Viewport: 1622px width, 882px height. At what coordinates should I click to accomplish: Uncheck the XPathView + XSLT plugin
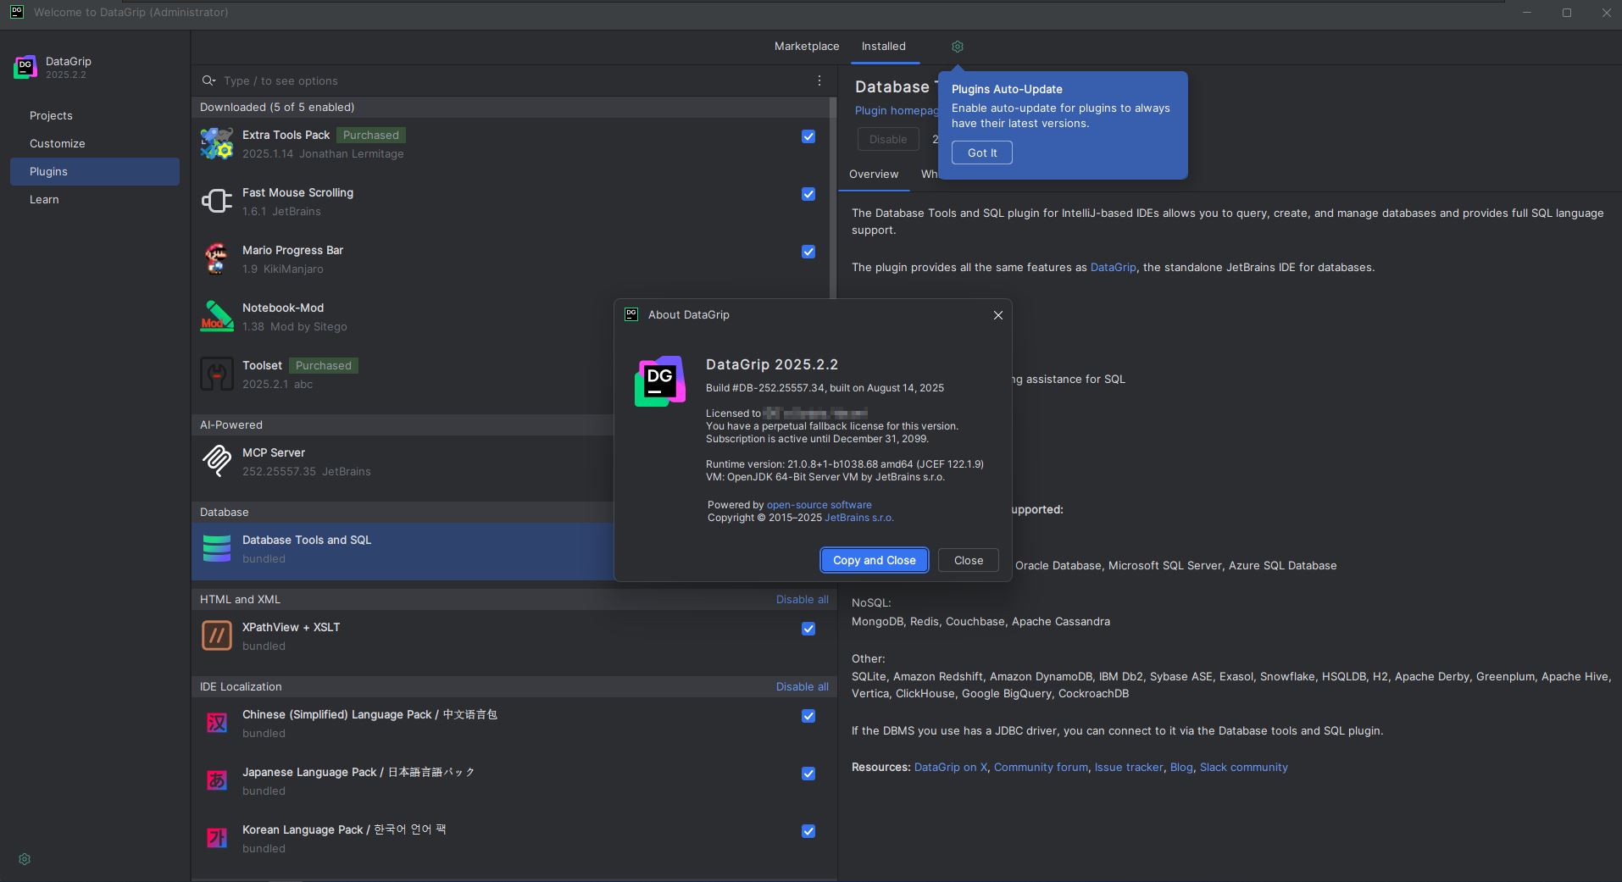(x=808, y=629)
